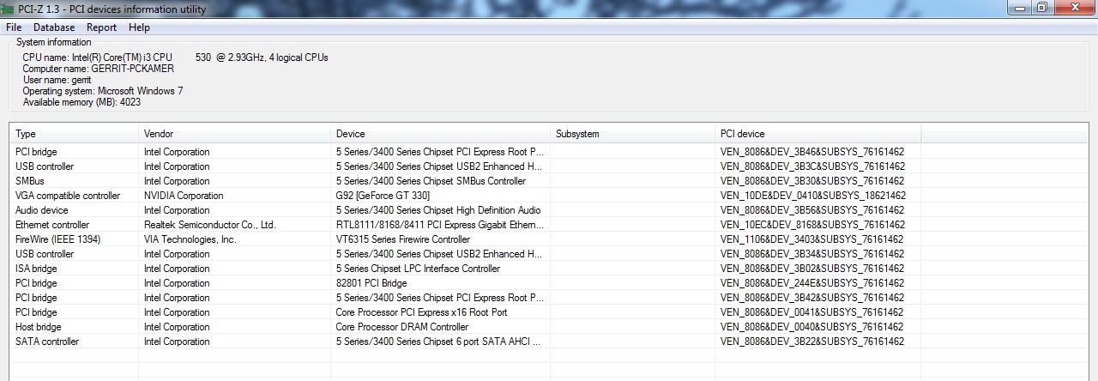Click VEN_10EC&DEV_8168 PCI device ID
This screenshot has width=1098, height=381.
click(x=812, y=225)
